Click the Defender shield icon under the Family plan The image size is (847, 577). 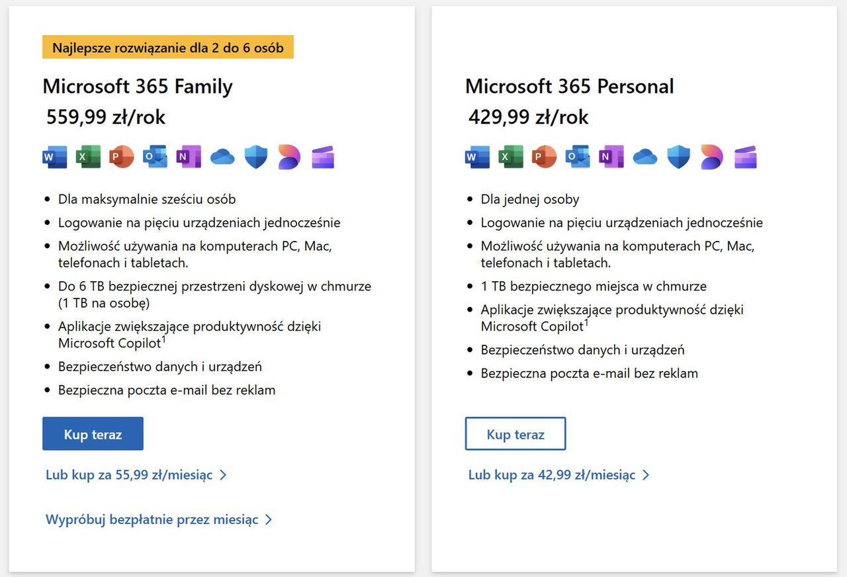pyautogui.click(x=255, y=157)
